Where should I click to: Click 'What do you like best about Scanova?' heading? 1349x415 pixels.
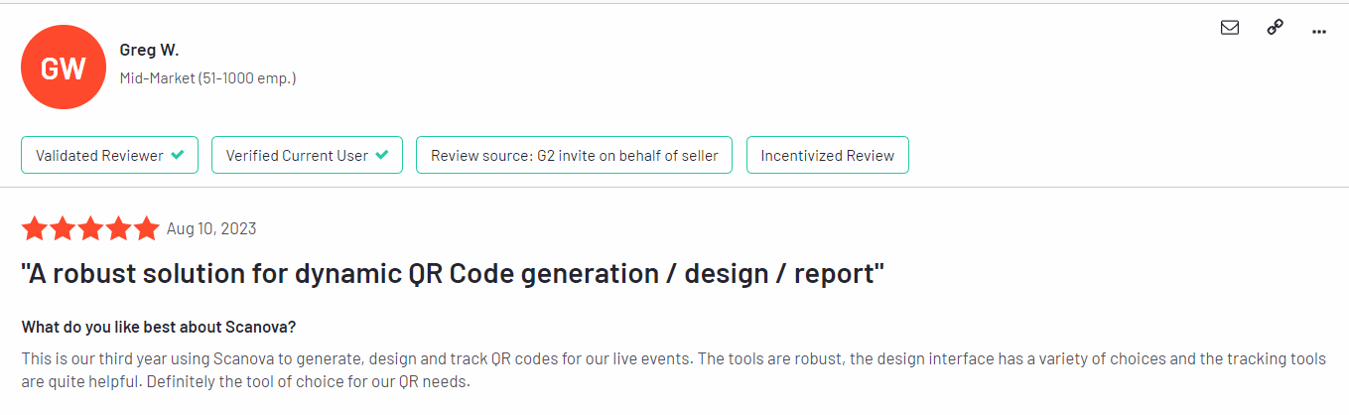click(159, 327)
